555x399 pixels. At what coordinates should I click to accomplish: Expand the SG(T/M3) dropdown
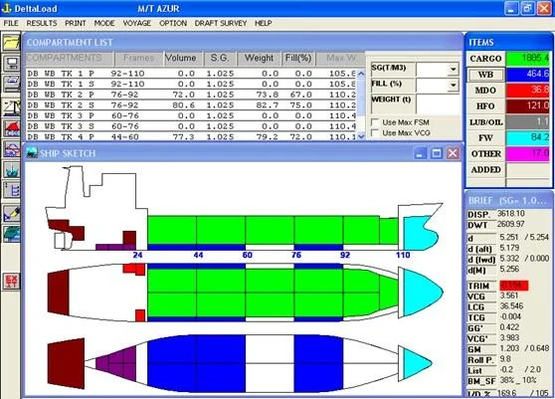(x=454, y=70)
